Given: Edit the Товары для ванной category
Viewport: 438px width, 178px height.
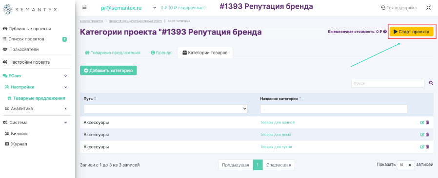Looking at the screenshot, I should coord(422,123).
